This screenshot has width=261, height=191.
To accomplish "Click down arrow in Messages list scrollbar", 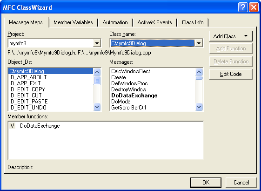I will tap(199, 107).
